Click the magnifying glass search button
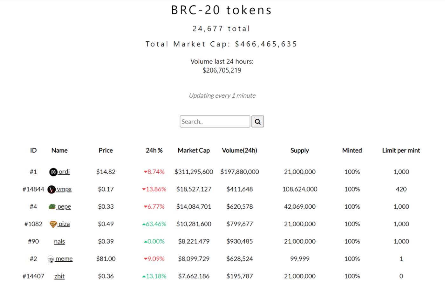445x284 pixels. pos(257,121)
